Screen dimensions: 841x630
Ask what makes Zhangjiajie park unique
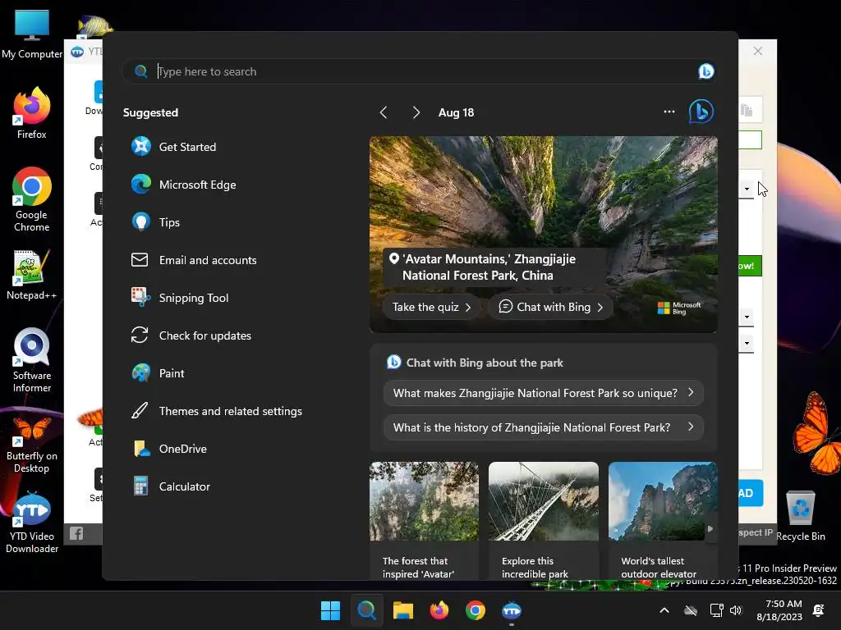544,393
